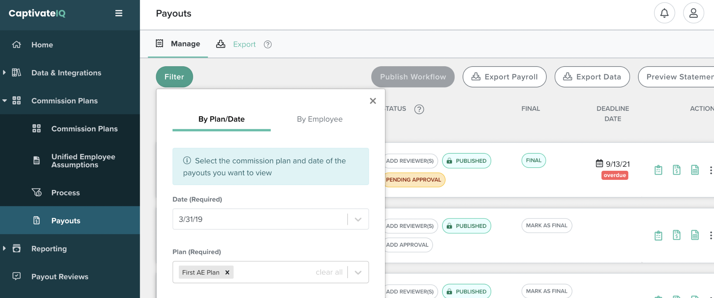
Task: Close the filter popup
Action: [373, 101]
